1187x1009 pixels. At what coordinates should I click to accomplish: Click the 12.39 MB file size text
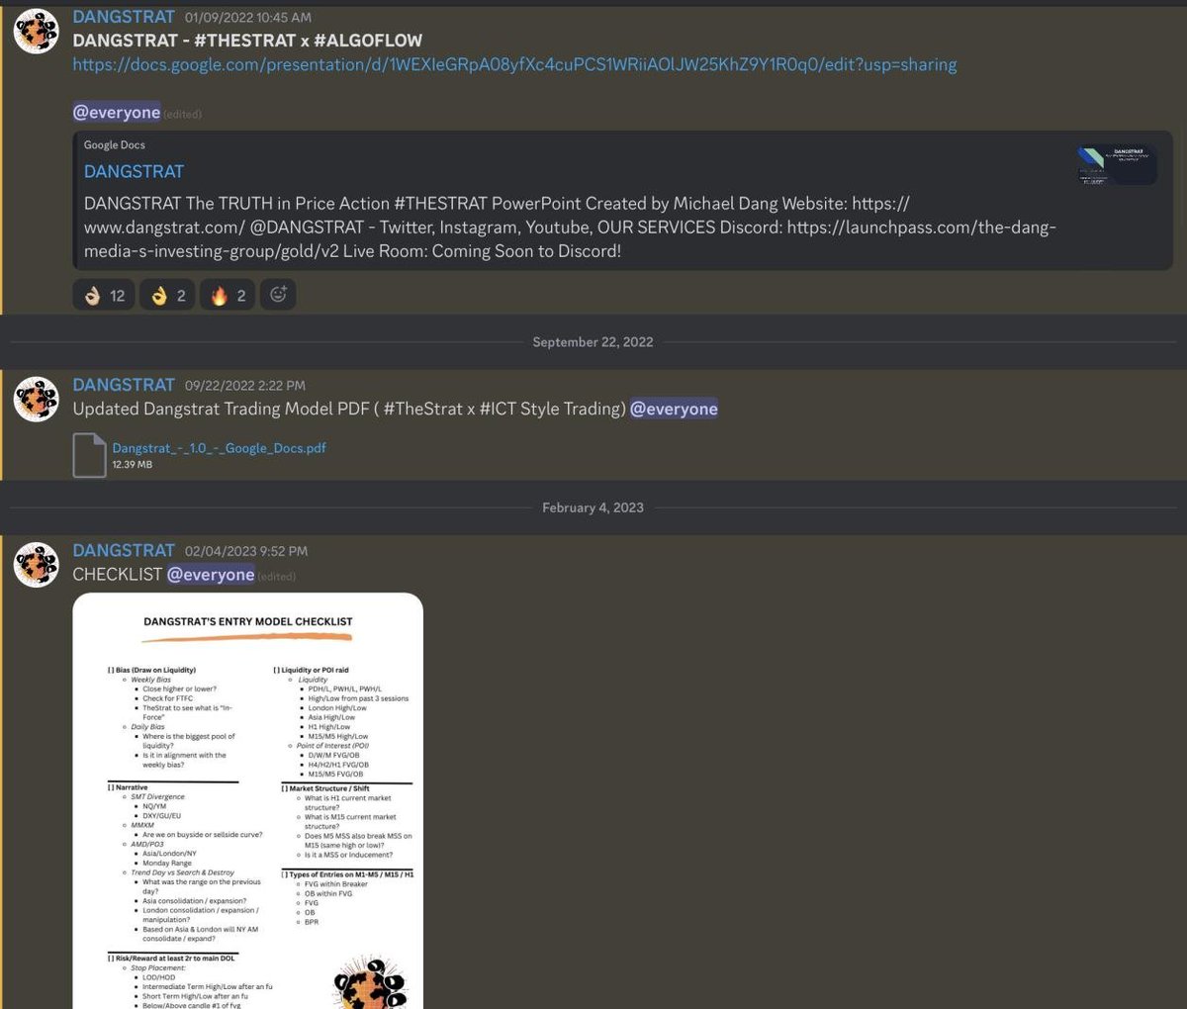[133, 464]
